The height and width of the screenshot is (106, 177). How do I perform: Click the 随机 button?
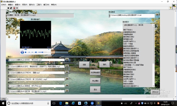pyautogui.click(x=105, y=65)
